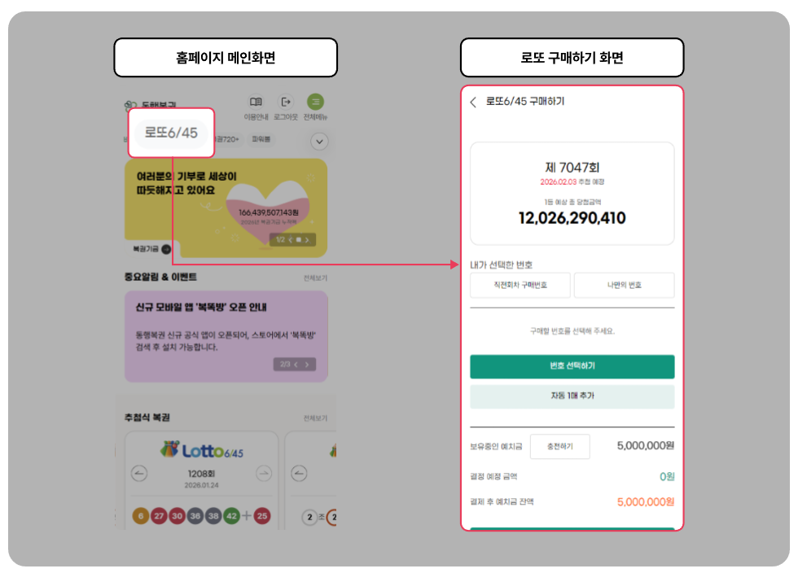Select the 파워볼 category tab
The height and width of the screenshot is (573, 798).
(x=261, y=139)
